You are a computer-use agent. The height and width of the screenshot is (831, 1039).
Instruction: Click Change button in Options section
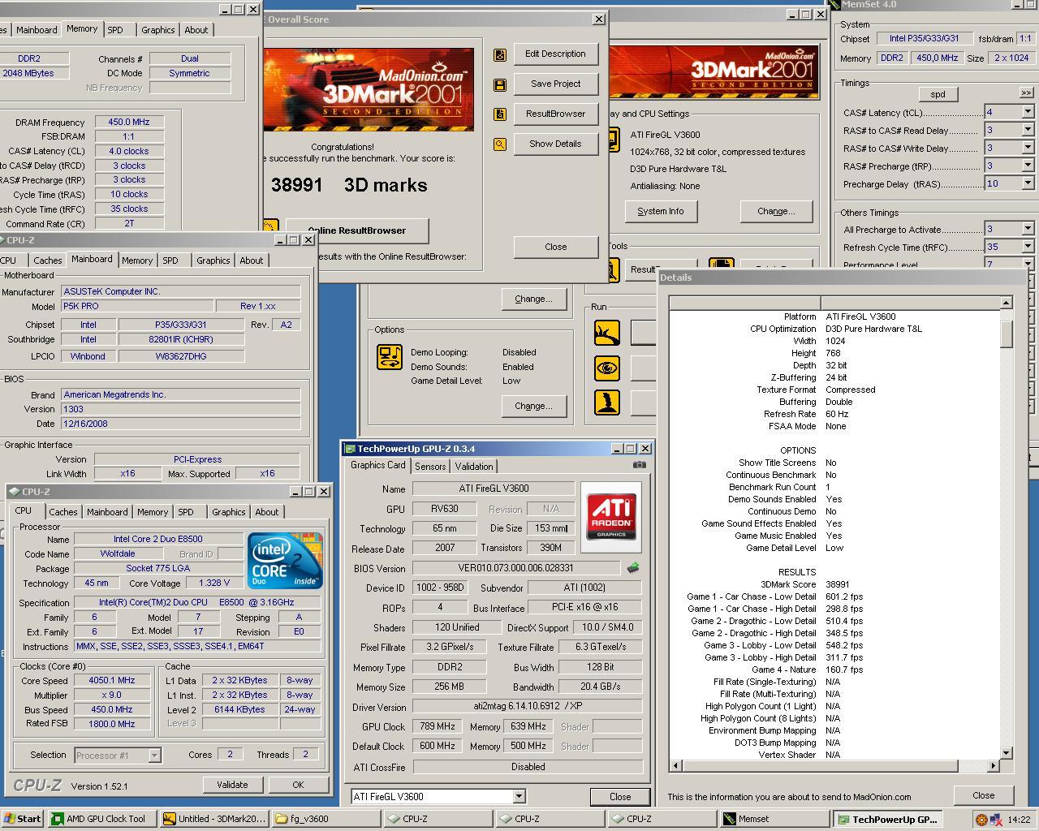pos(533,406)
